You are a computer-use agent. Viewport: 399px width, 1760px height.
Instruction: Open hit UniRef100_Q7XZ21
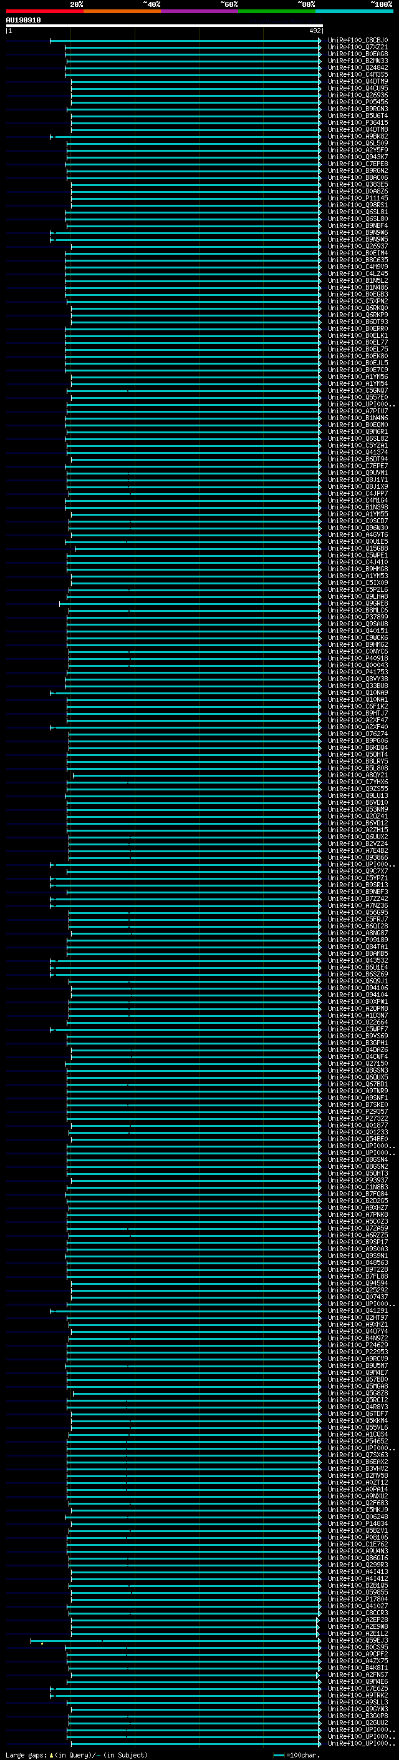click(357, 47)
